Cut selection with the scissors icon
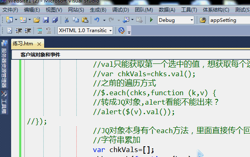Image resolution: width=250 pixels, height=157 pixels. coord(66,20)
